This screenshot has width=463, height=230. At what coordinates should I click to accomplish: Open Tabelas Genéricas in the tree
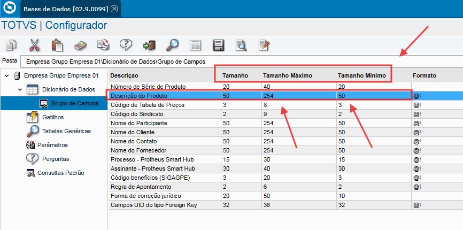pos(66,131)
